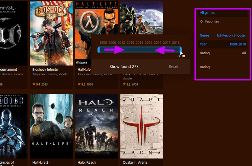The width and height of the screenshot is (252, 166).
Task: Click the 1998 year under Half-Life
Action: pos(90,84)
